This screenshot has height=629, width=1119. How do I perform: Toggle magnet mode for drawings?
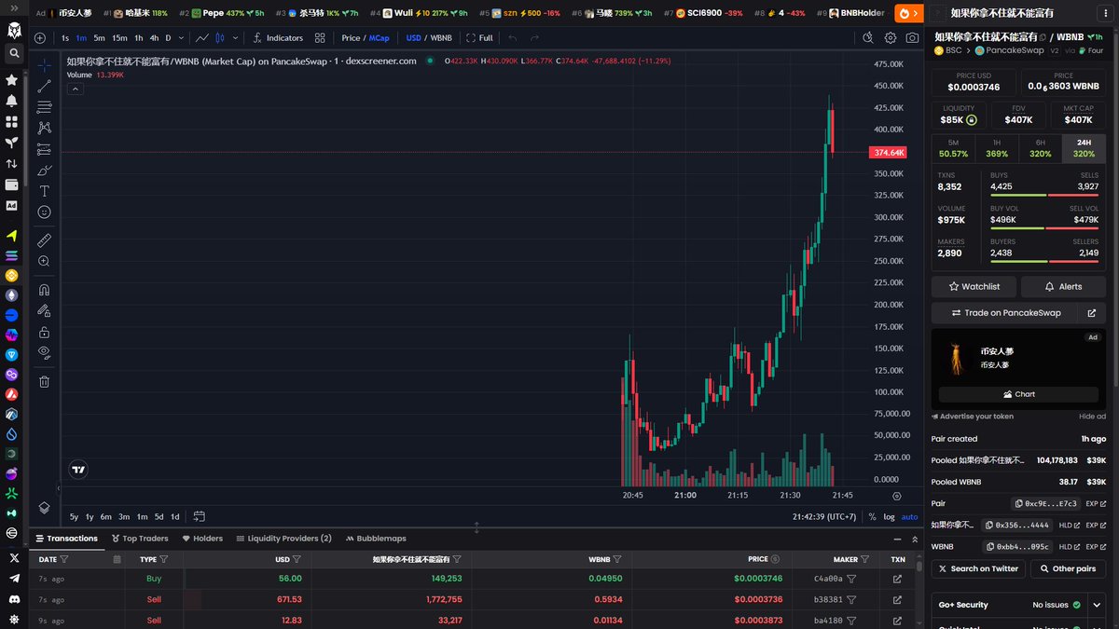click(44, 290)
